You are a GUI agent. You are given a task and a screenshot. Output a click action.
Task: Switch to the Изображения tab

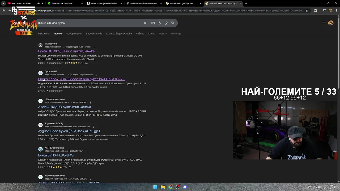point(74,34)
